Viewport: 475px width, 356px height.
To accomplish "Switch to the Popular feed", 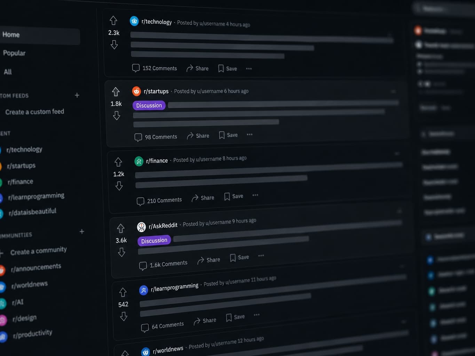I will pos(14,53).
